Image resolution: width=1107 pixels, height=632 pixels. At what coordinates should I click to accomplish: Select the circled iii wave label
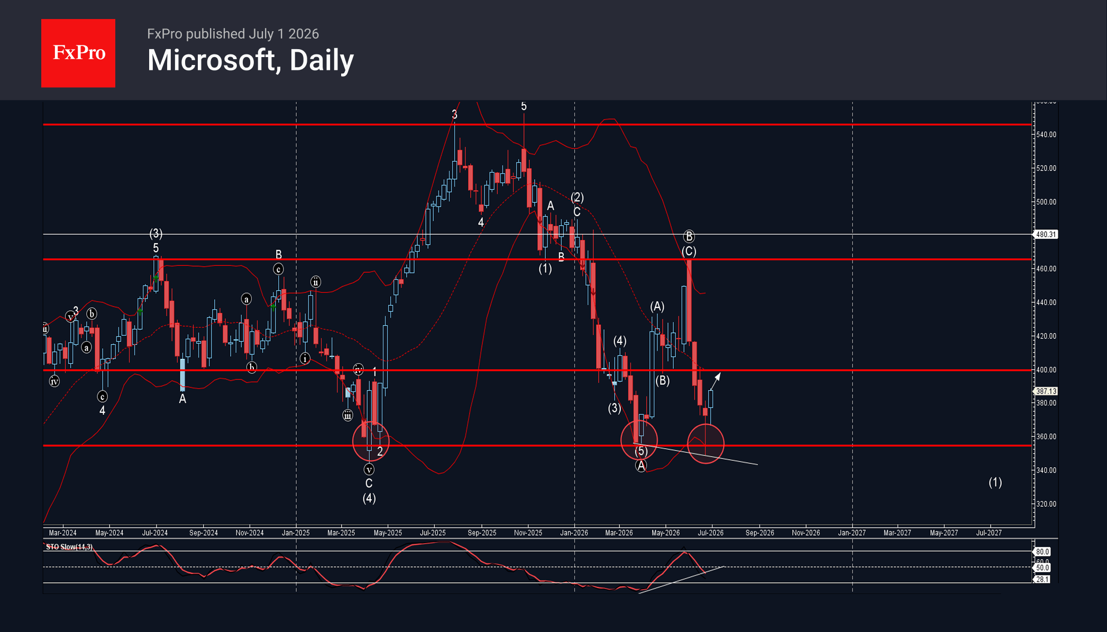(x=347, y=415)
